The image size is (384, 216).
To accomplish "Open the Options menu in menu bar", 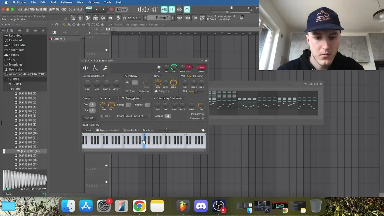I will 94,2.
